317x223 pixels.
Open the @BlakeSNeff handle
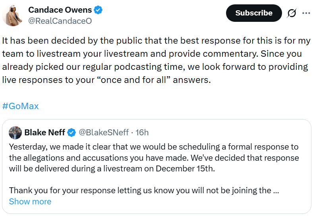(104, 133)
